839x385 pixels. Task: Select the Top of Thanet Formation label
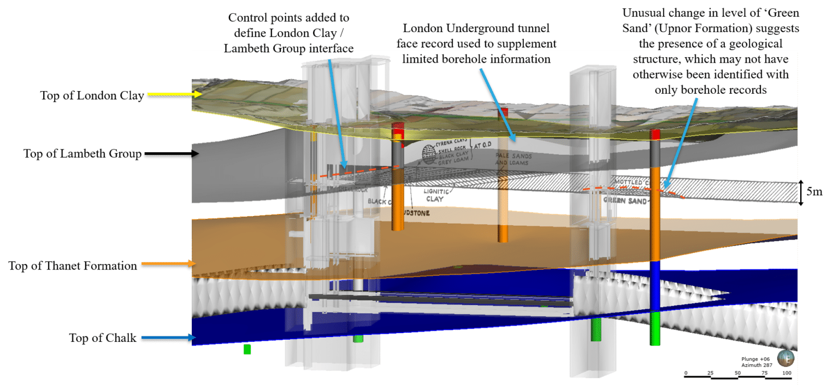[73, 266]
